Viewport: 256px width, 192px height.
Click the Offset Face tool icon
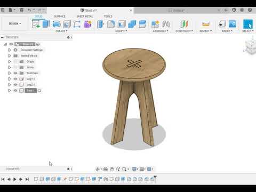142,24
